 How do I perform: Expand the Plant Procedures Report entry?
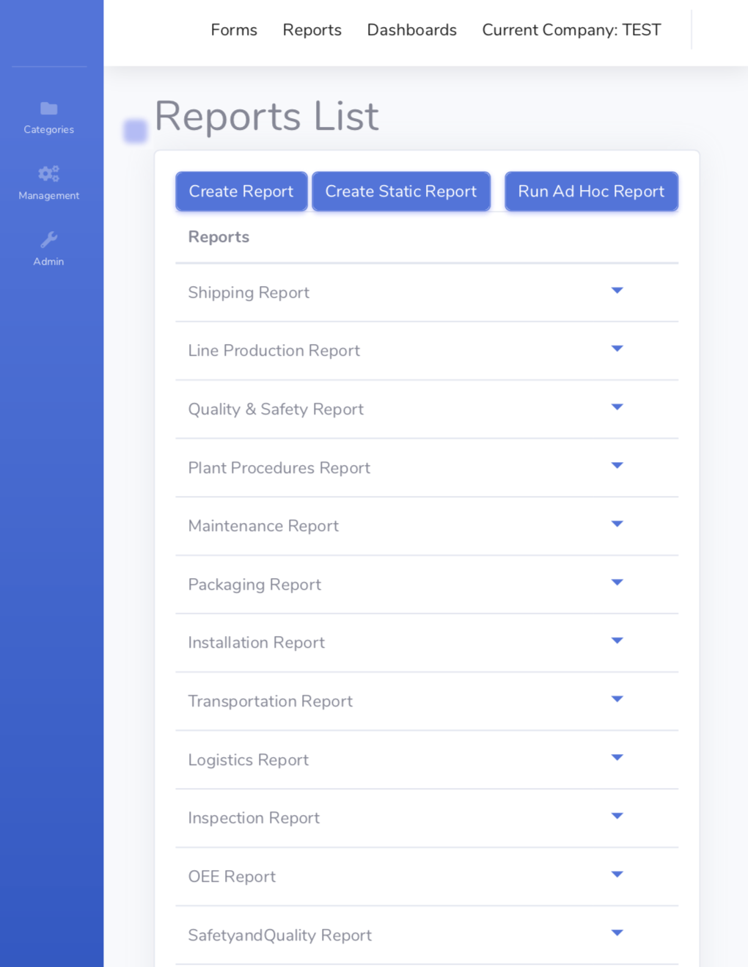pyautogui.click(x=617, y=466)
